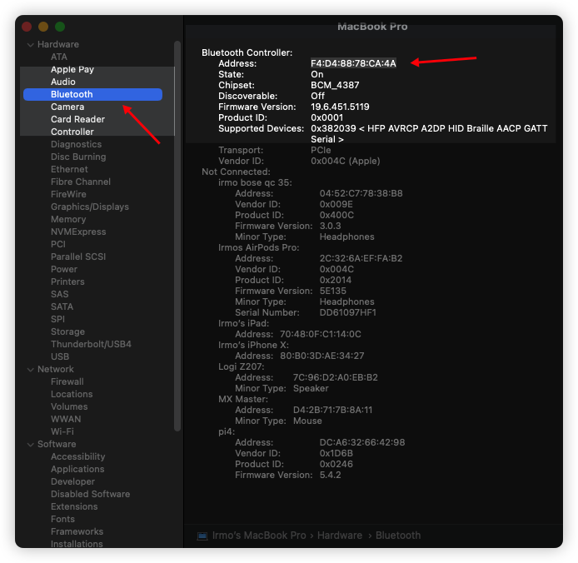Open Firewall under Network

pyautogui.click(x=67, y=381)
